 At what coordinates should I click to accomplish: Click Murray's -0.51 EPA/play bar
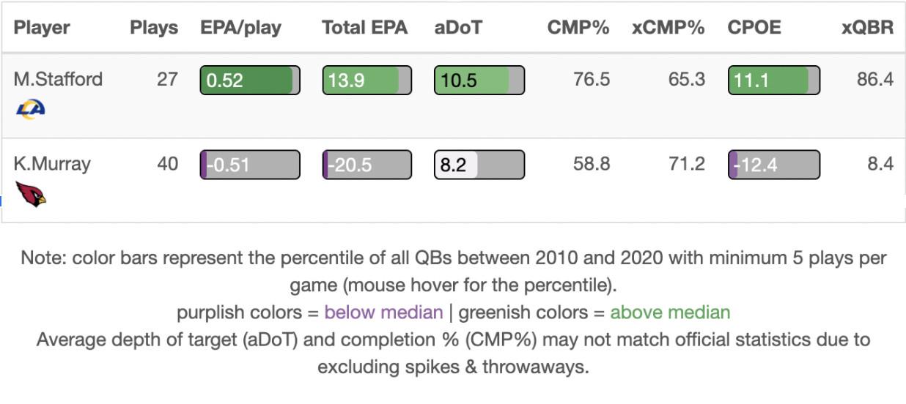point(250,165)
